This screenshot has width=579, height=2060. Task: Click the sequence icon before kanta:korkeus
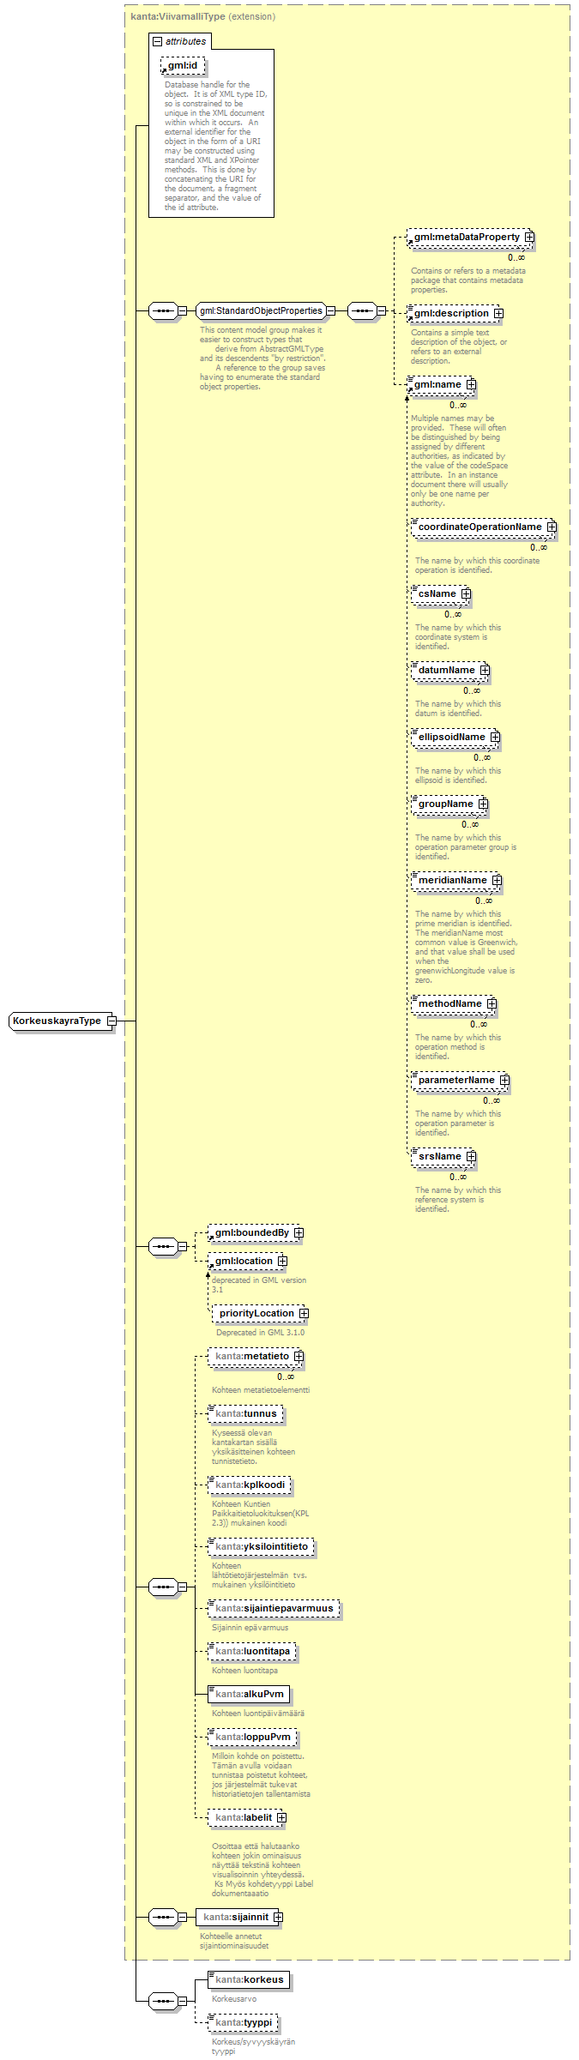pos(163,2001)
